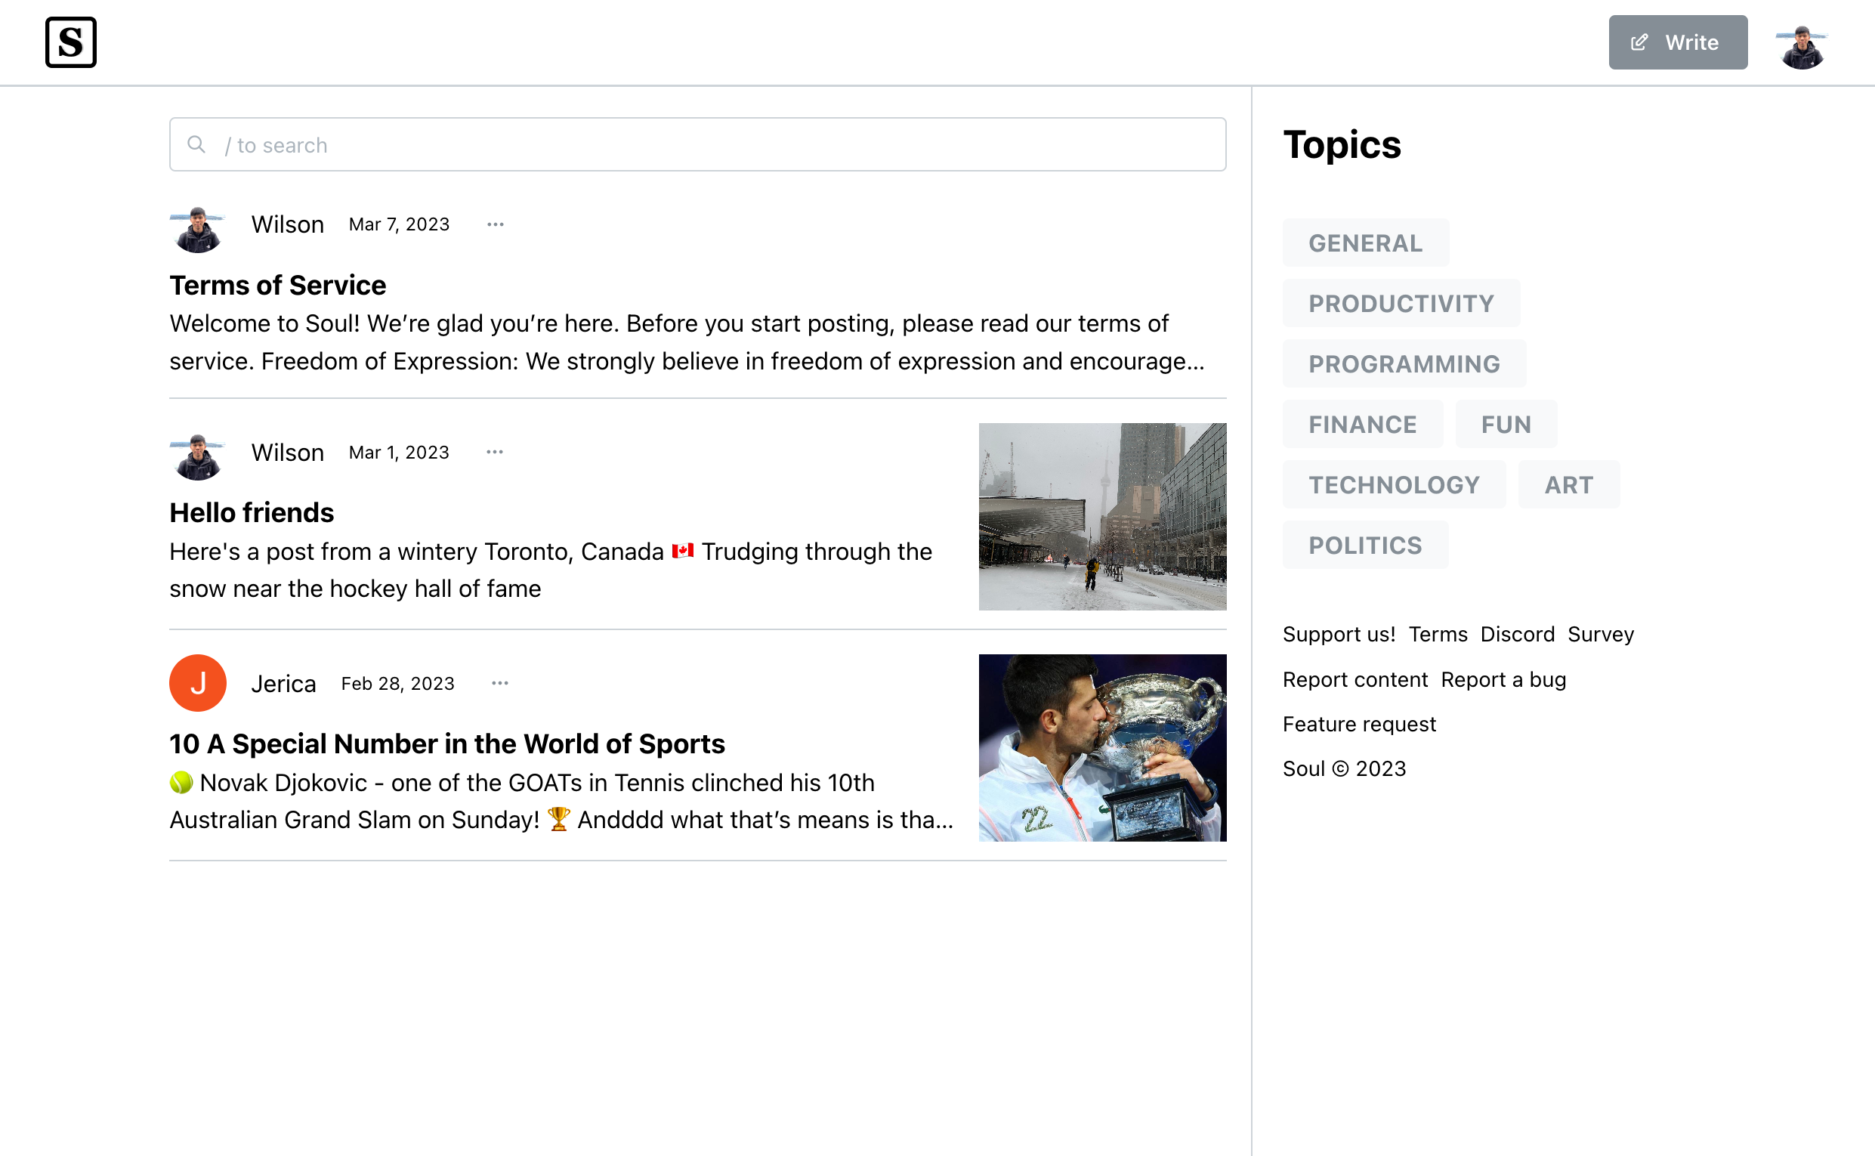Image resolution: width=1875 pixels, height=1156 pixels.
Task: Select the GENERAL topic tag
Action: click(1365, 243)
